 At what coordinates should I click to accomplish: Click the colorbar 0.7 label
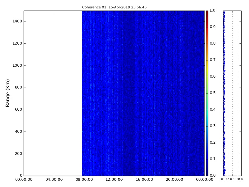click(213, 60)
